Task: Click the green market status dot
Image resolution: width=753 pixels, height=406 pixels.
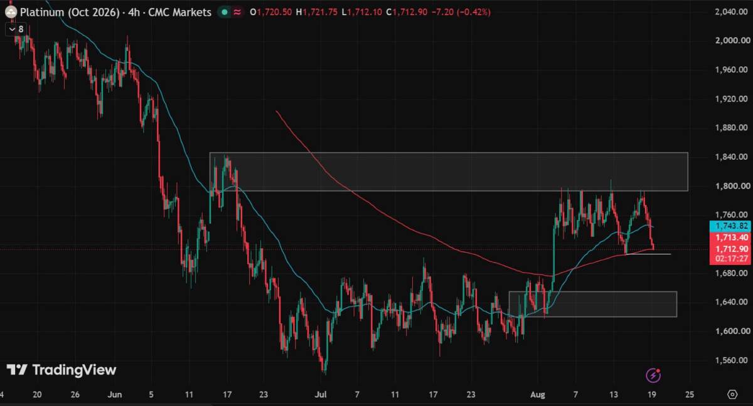Action: 225,12
